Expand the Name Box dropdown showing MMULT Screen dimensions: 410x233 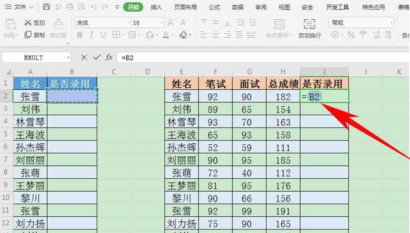[x=69, y=58]
